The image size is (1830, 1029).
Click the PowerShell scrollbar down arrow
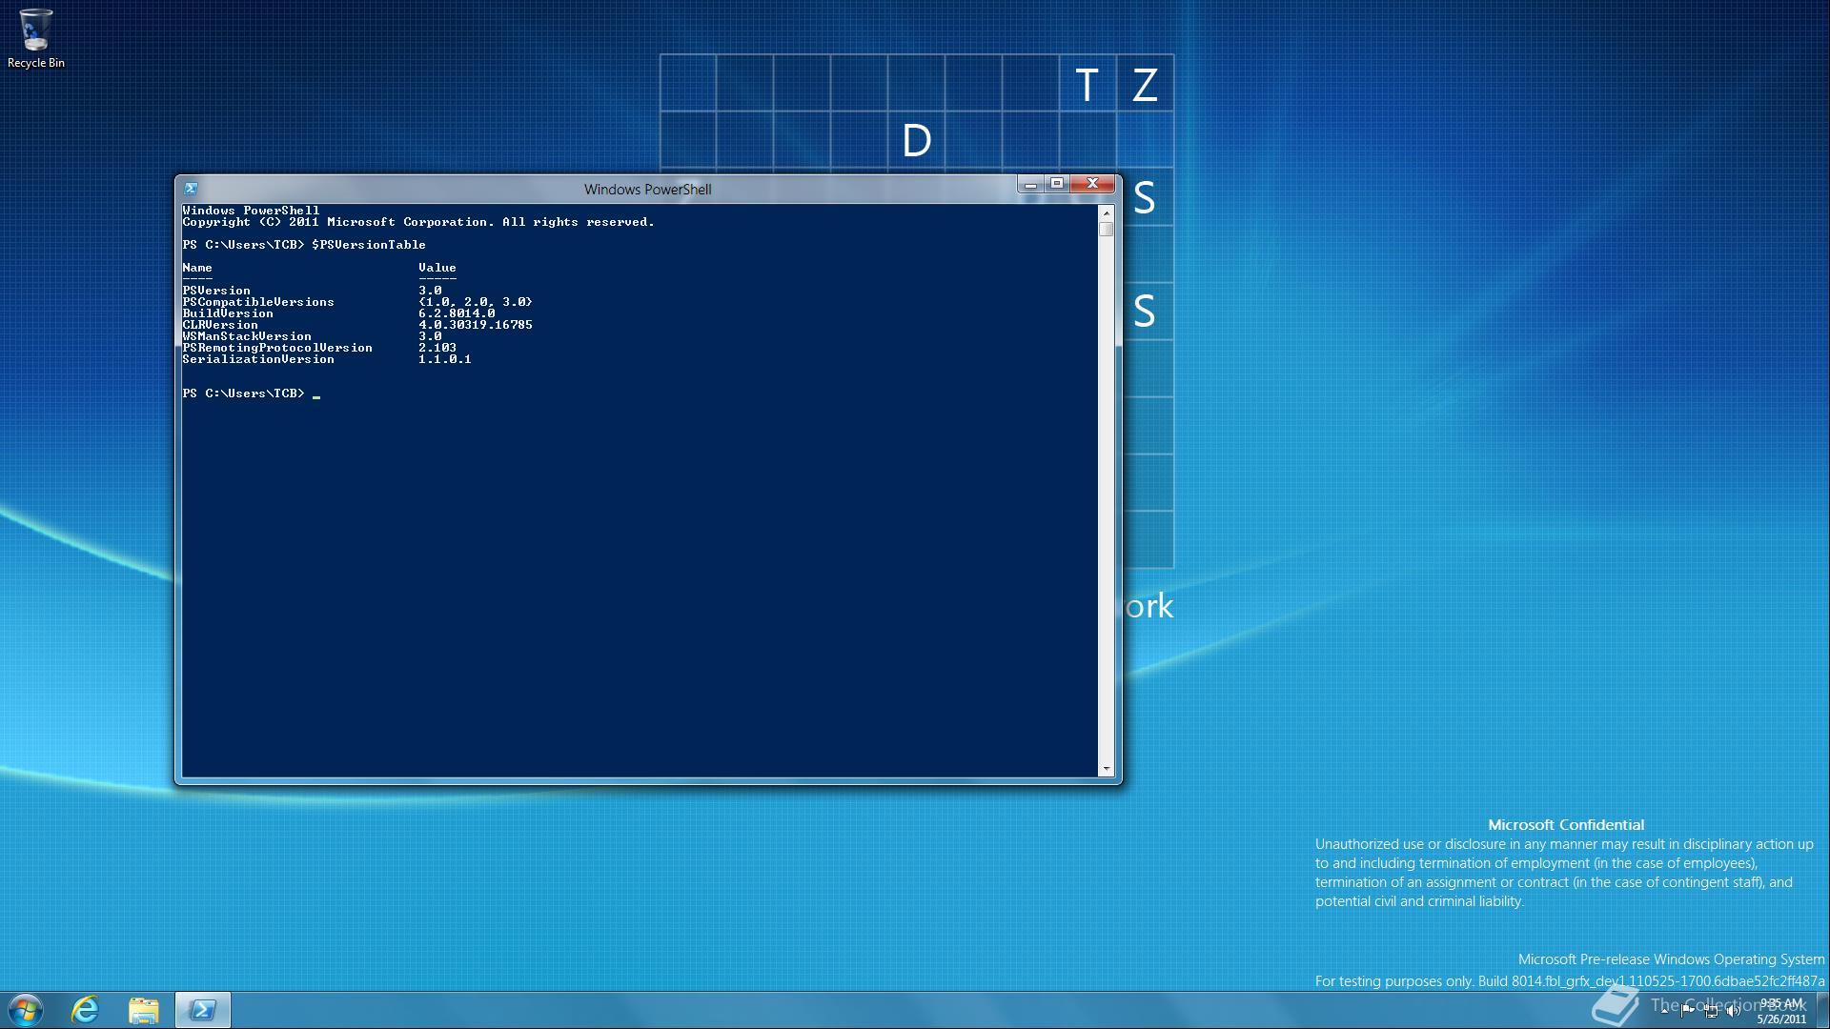coord(1107,768)
